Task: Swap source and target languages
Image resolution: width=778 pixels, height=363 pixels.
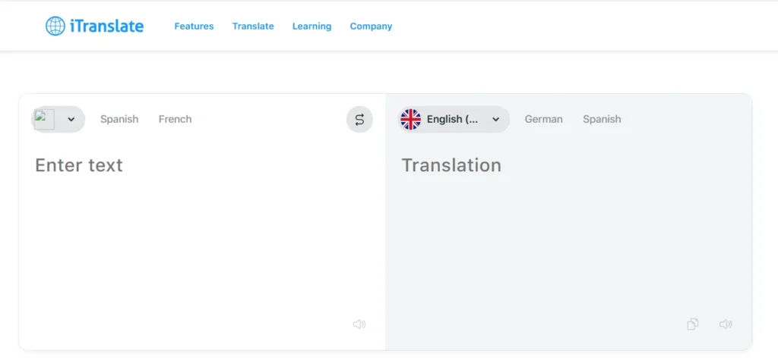Action: pyautogui.click(x=359, y=119)
